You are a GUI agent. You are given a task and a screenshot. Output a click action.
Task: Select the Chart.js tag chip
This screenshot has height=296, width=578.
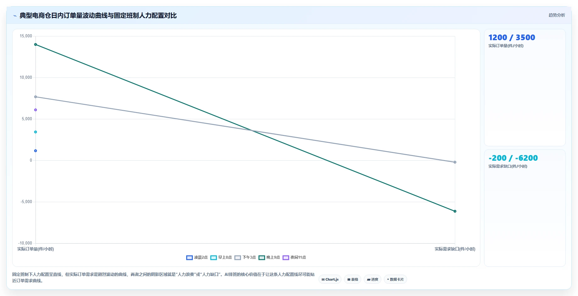[330, 279]
